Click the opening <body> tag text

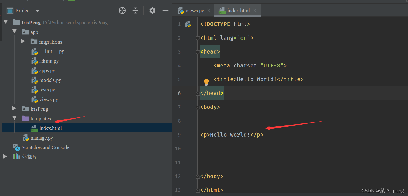(210, 107)
